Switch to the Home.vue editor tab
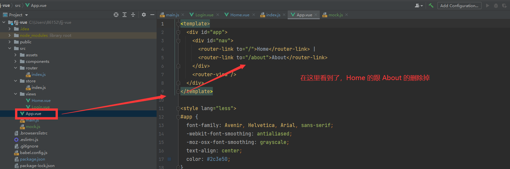The image size is (510, 169). (x=240, y=15)
